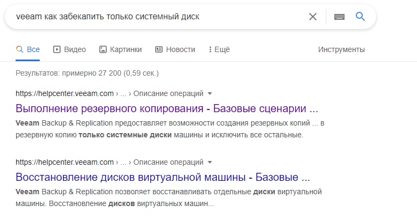Screen dimensions: 417x220
Task: Click the second result's helpcenter.veeam.com URL
Action: coord(64,162)
